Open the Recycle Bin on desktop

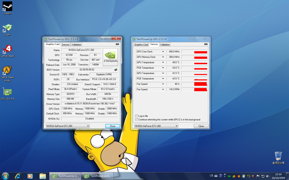[278, 156]
